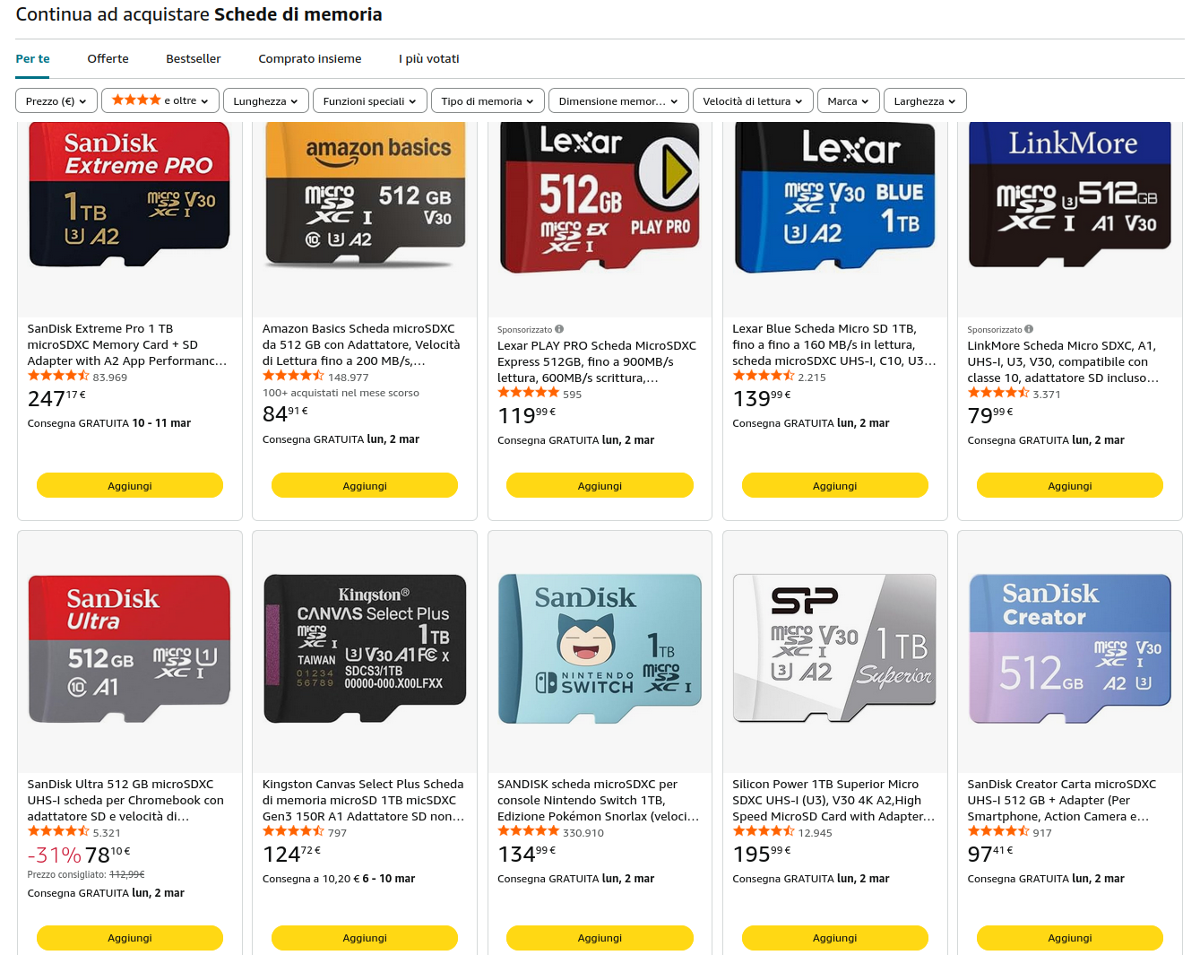The image size is (1200, 955).
Task: Add the Lexar Blue 1TB card with Aggiungi
Action: (x=834, y=486)
